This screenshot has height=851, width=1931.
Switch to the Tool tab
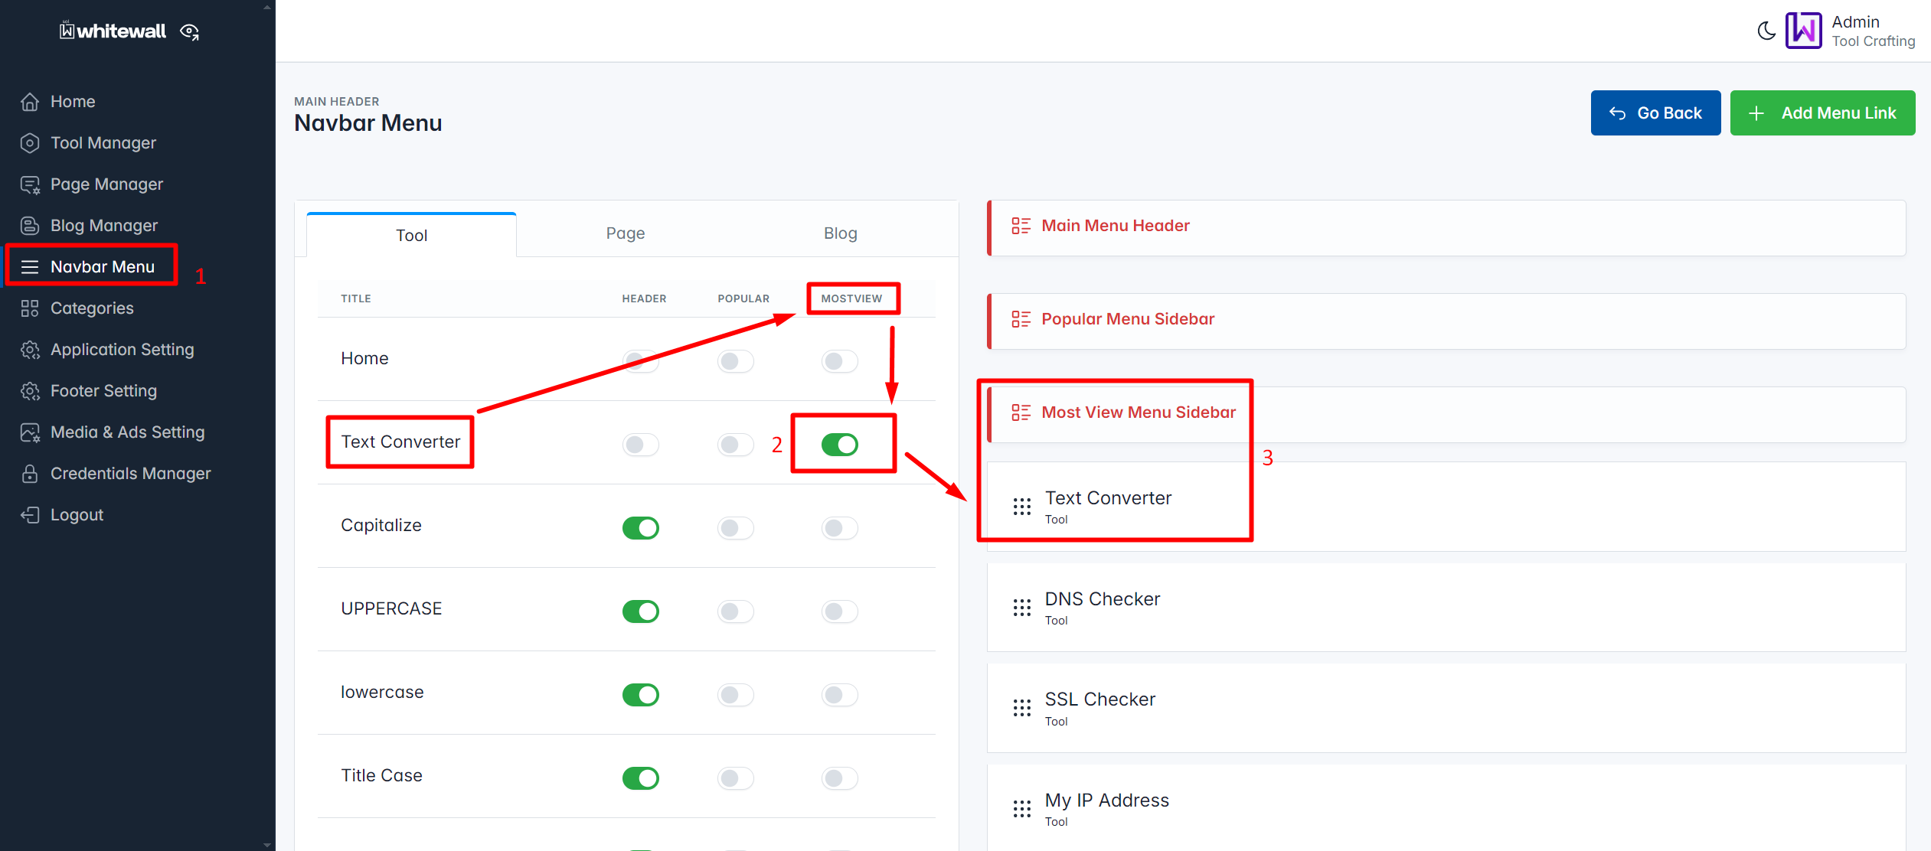[411, 235]
